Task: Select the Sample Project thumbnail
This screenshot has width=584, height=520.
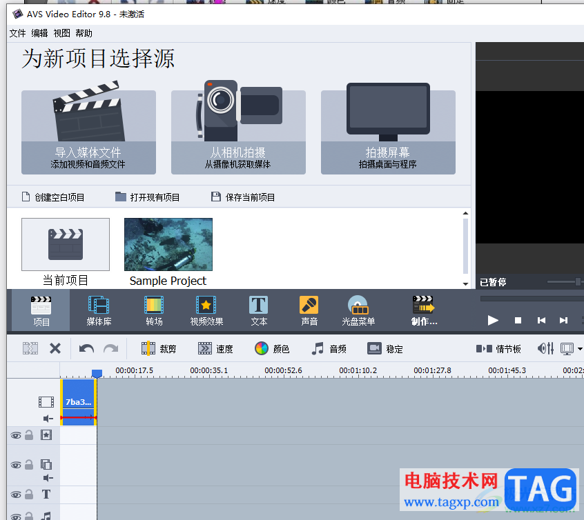Action: tap(168, 244)
